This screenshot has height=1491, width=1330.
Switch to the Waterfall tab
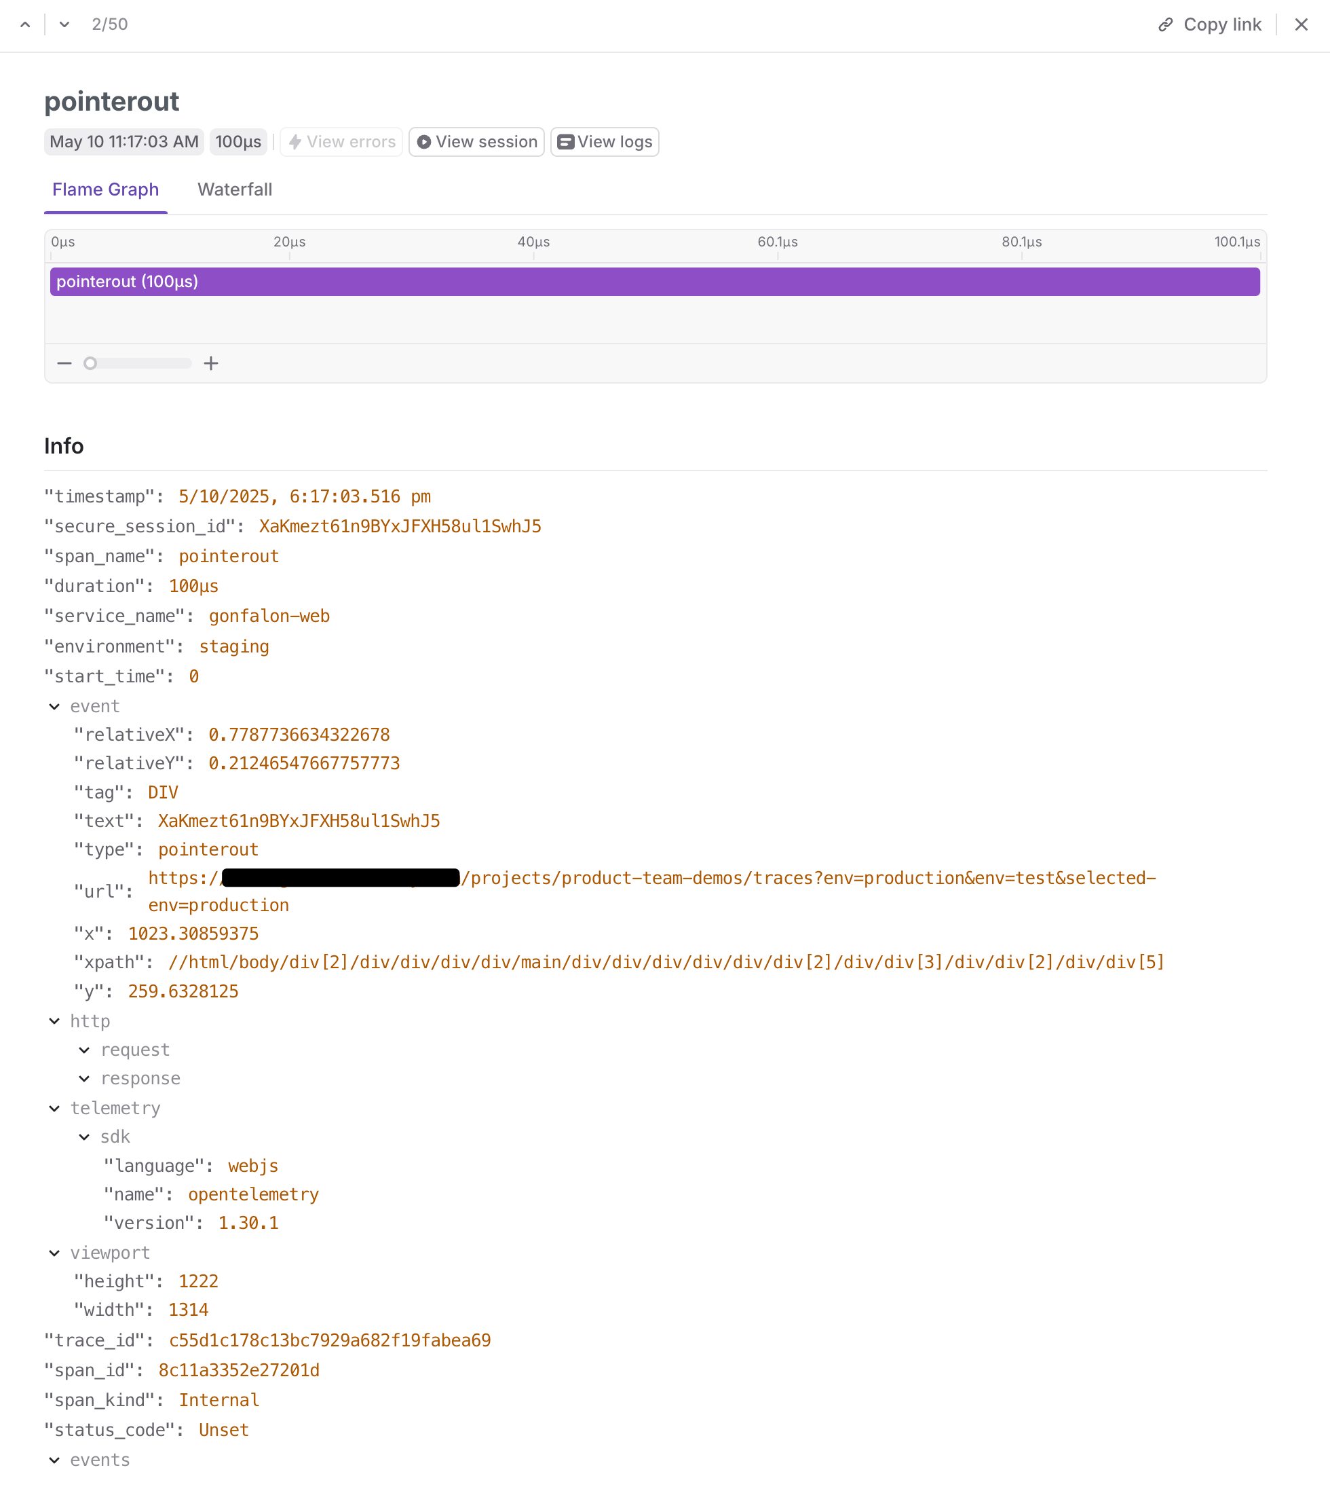click(x=235, y=190)
